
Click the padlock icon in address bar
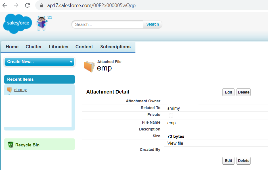(x=42, y=5)
